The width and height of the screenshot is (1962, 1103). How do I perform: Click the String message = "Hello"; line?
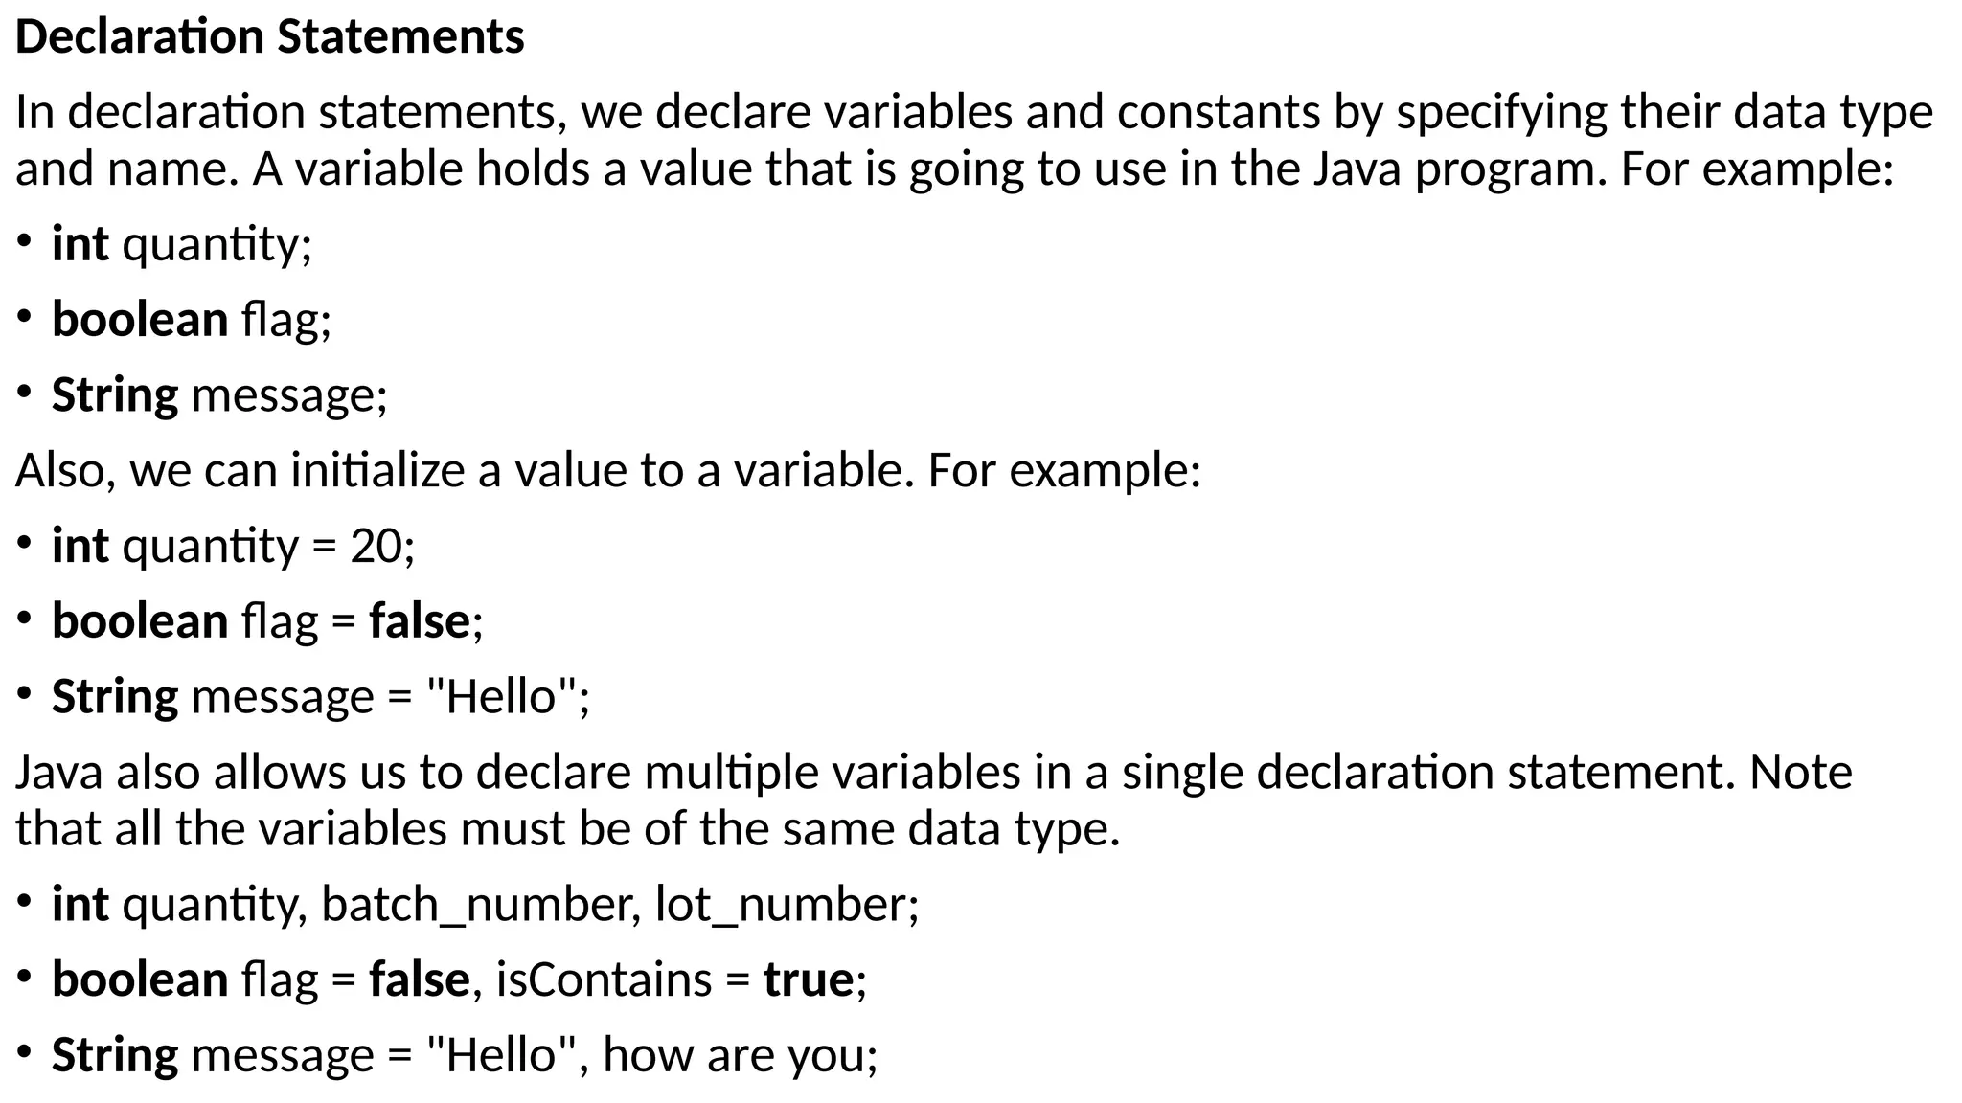click(321, 696)
